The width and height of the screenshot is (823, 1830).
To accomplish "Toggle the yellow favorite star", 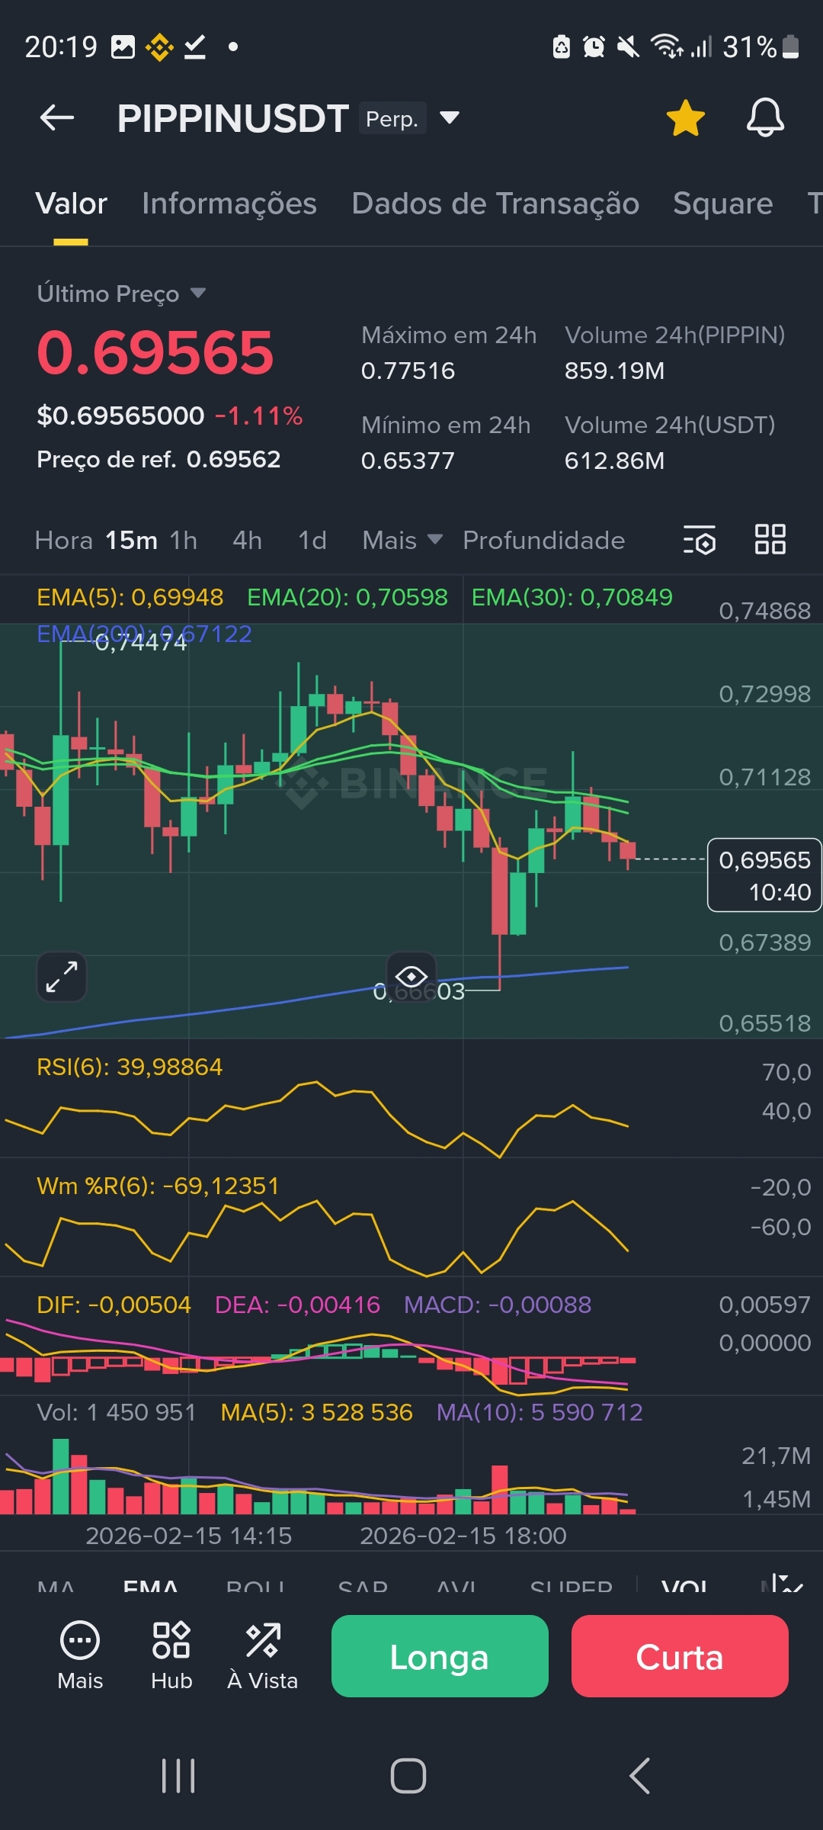I will click(685, 119).
